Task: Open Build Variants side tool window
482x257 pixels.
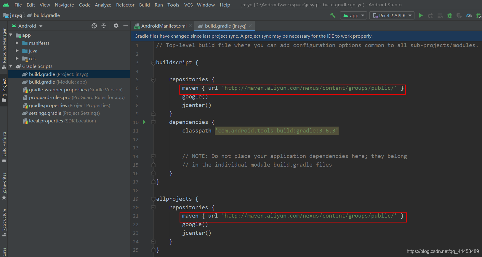Action: pos(4,147)
